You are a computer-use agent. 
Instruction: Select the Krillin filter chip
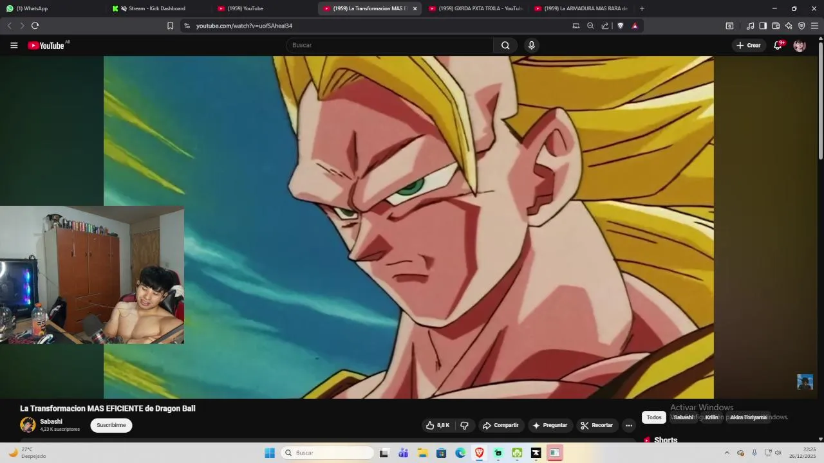[x=711, y=417]
